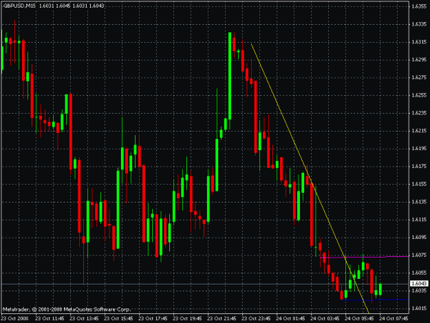This screenshot has height=323, width=430.
Task: Click the 1.6255 price axis label
Action: point(419,95)
